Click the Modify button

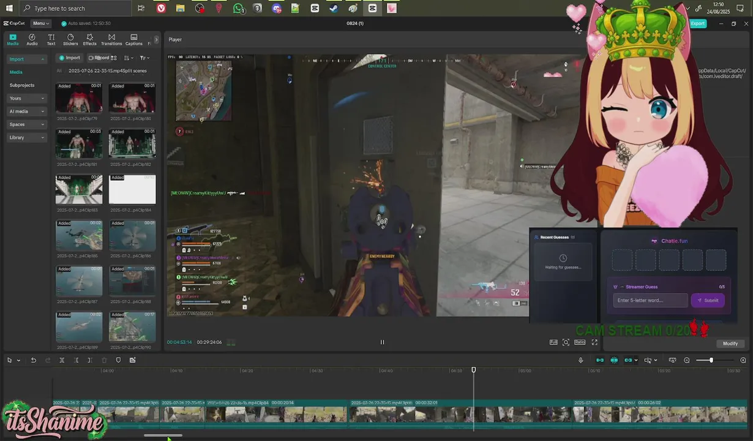(730, 344)
